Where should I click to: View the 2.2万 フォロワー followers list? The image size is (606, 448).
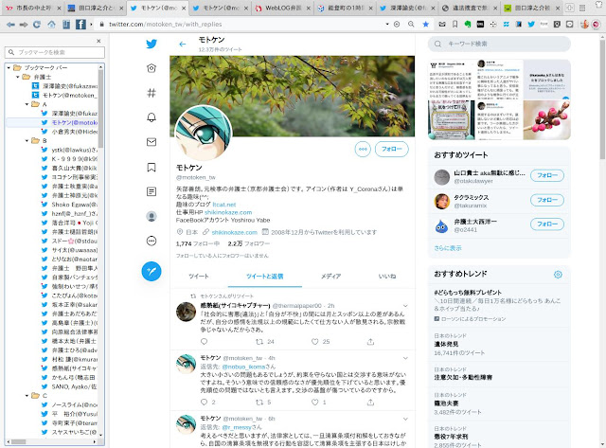click(248, 243)
